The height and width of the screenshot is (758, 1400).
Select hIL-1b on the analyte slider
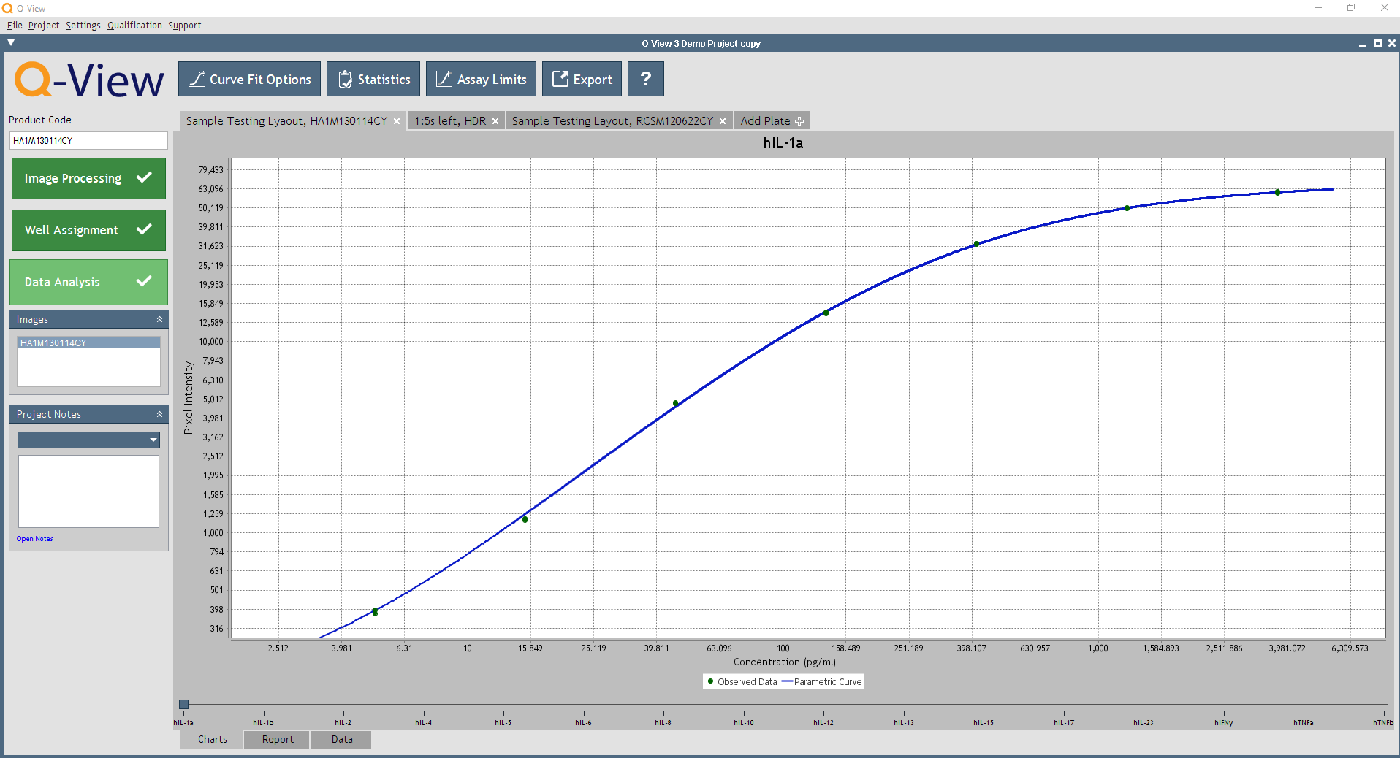(x=264, y=722)
